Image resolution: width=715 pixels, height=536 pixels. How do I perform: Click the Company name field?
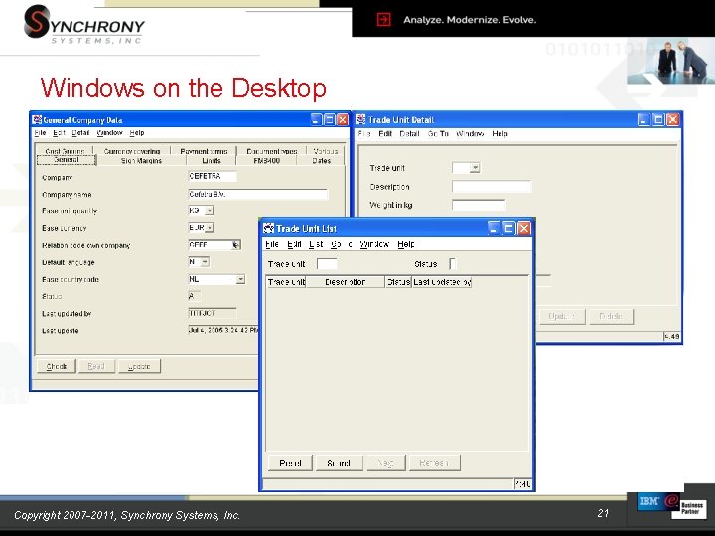257,194
